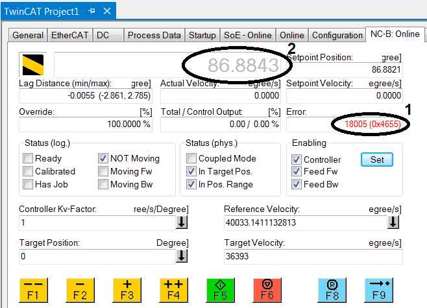This screenshot has width=427, height=308.
Task: Toggle the Has Job checkbox
Action: tap(28, 184)
